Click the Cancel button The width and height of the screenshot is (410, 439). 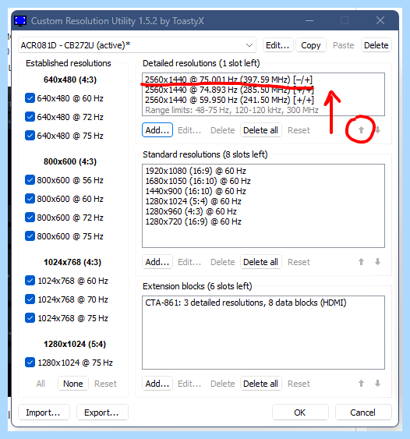click(363, 412)
